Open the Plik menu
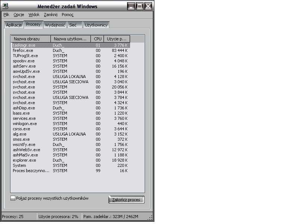 [6, 15]
